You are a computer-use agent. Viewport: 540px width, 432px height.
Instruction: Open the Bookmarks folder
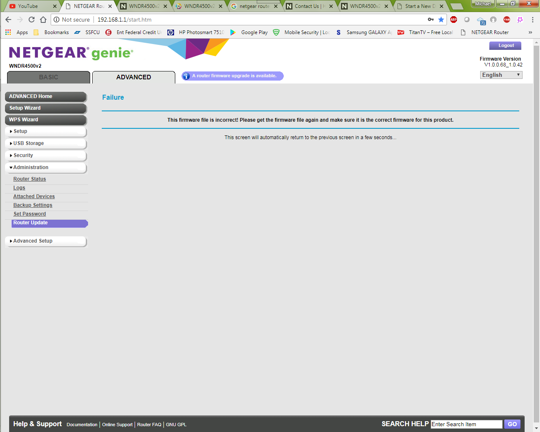tap(51, 32)
